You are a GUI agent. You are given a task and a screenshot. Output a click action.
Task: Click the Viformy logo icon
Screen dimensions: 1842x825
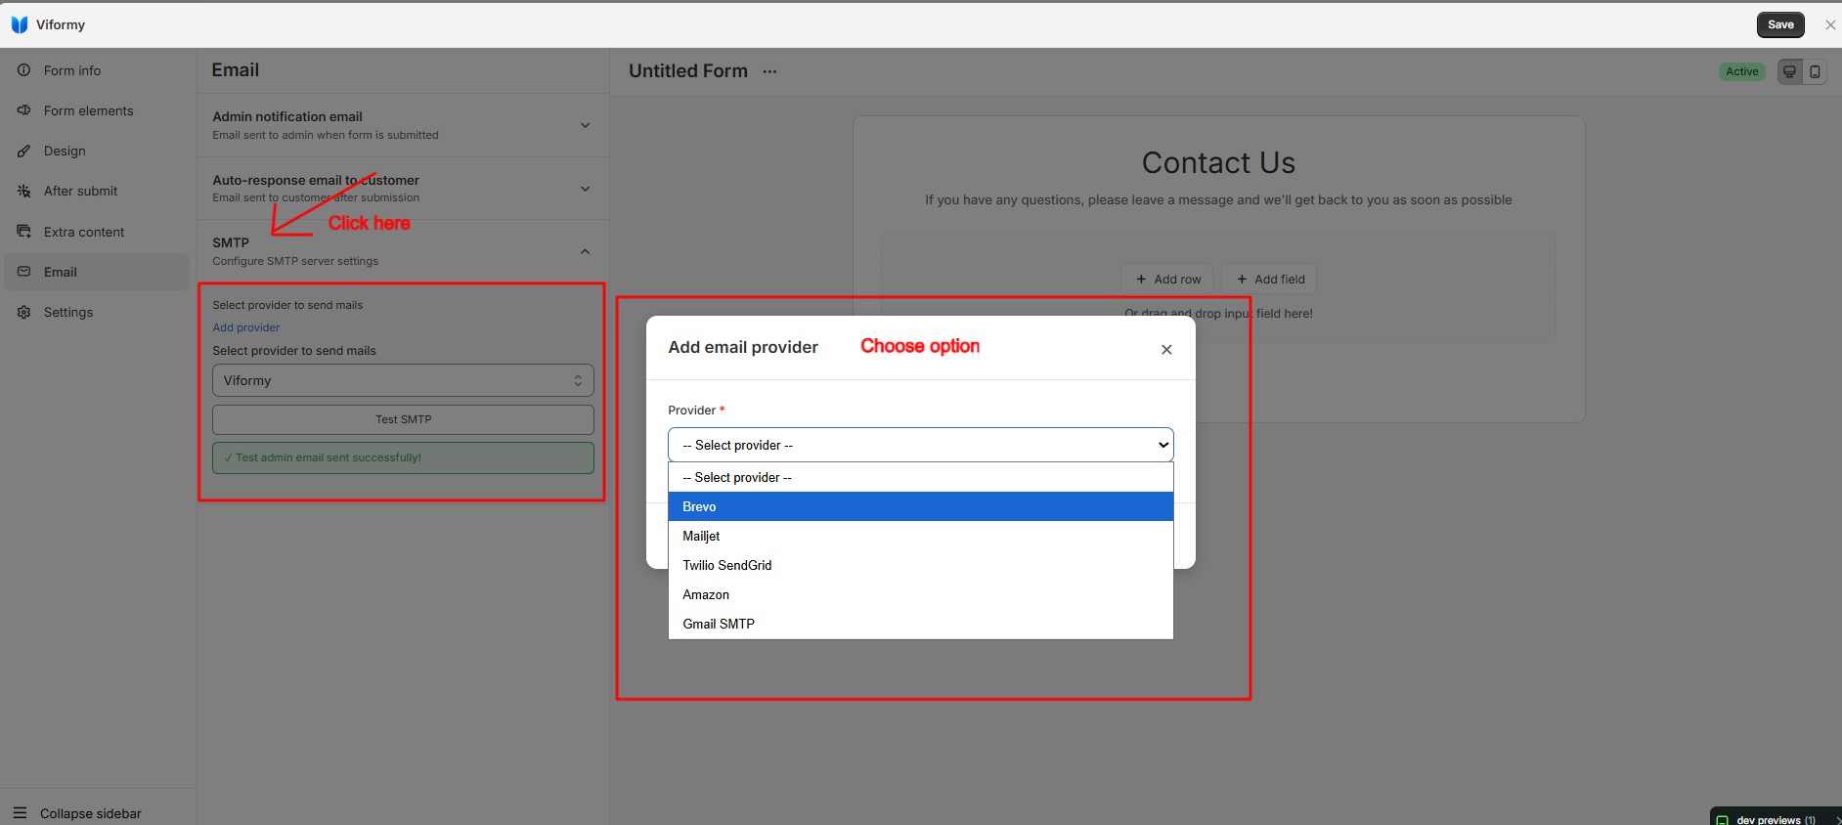coord(20,24)
